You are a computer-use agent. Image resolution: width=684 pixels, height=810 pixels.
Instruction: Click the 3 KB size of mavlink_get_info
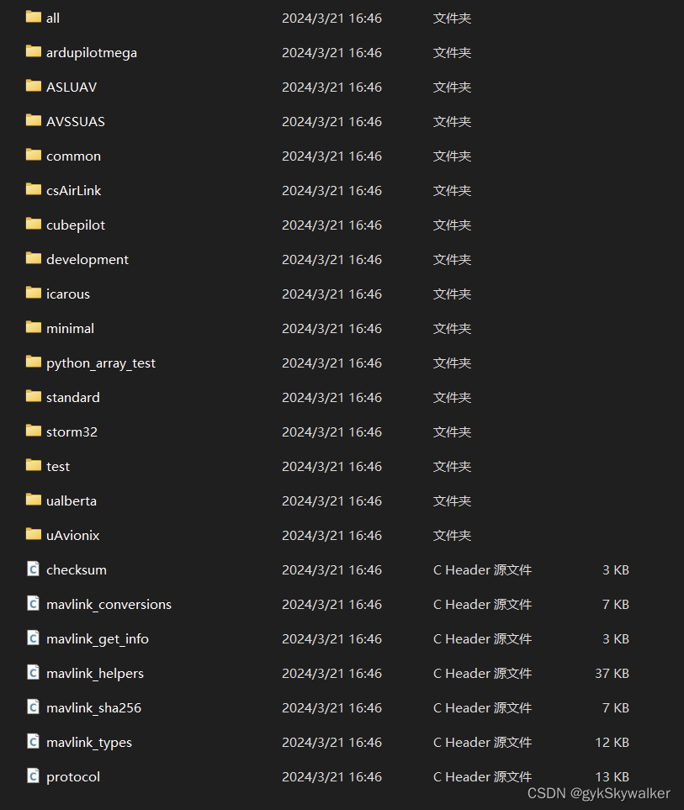coord(616,639)
